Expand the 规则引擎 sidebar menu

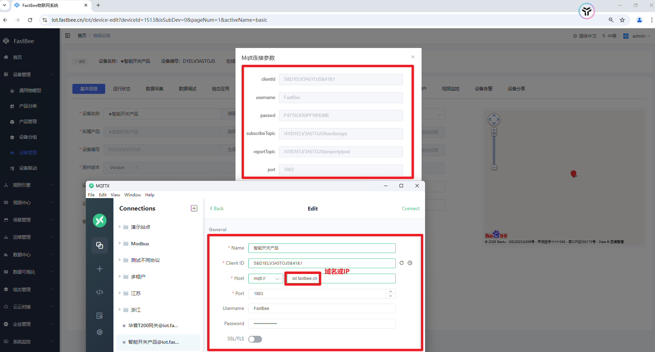[x=30, y=185]
